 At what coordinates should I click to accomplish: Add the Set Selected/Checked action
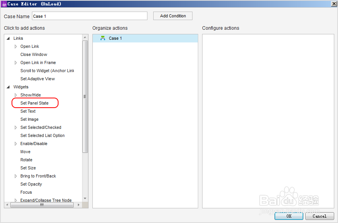pyautogui.click(x=41, y=127)
